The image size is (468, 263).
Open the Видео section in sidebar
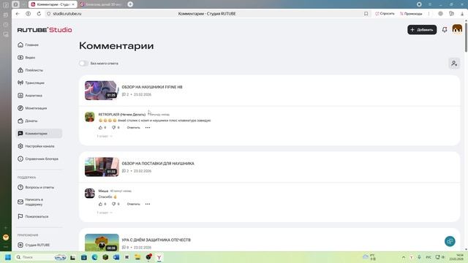(x=26, y=58)
